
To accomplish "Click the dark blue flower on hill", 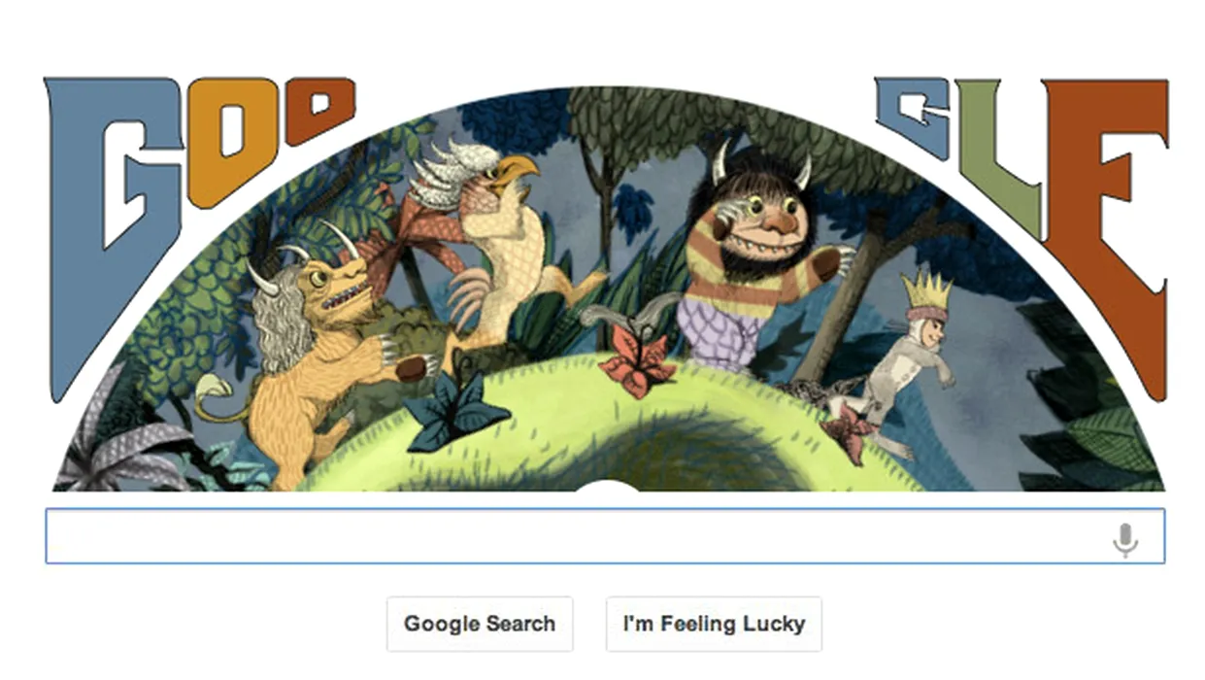I will tap(456, 410).
